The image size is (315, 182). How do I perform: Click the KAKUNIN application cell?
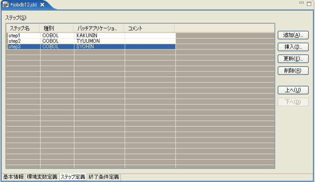(100, 36)
